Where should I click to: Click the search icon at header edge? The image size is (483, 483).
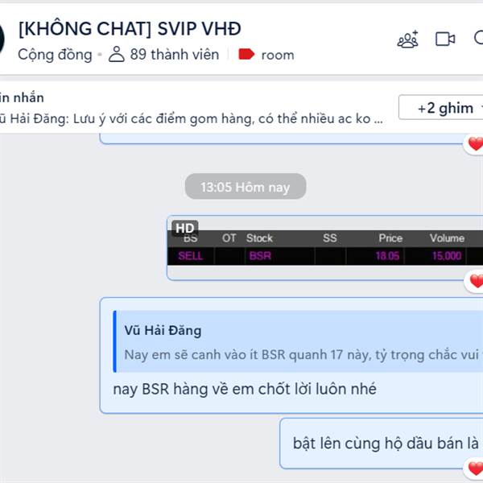479,38
